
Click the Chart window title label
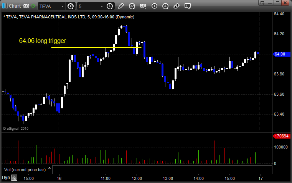[x=15, y=6]
